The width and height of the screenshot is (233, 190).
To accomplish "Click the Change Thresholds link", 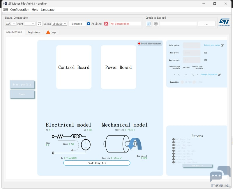I will pos(209,74).
